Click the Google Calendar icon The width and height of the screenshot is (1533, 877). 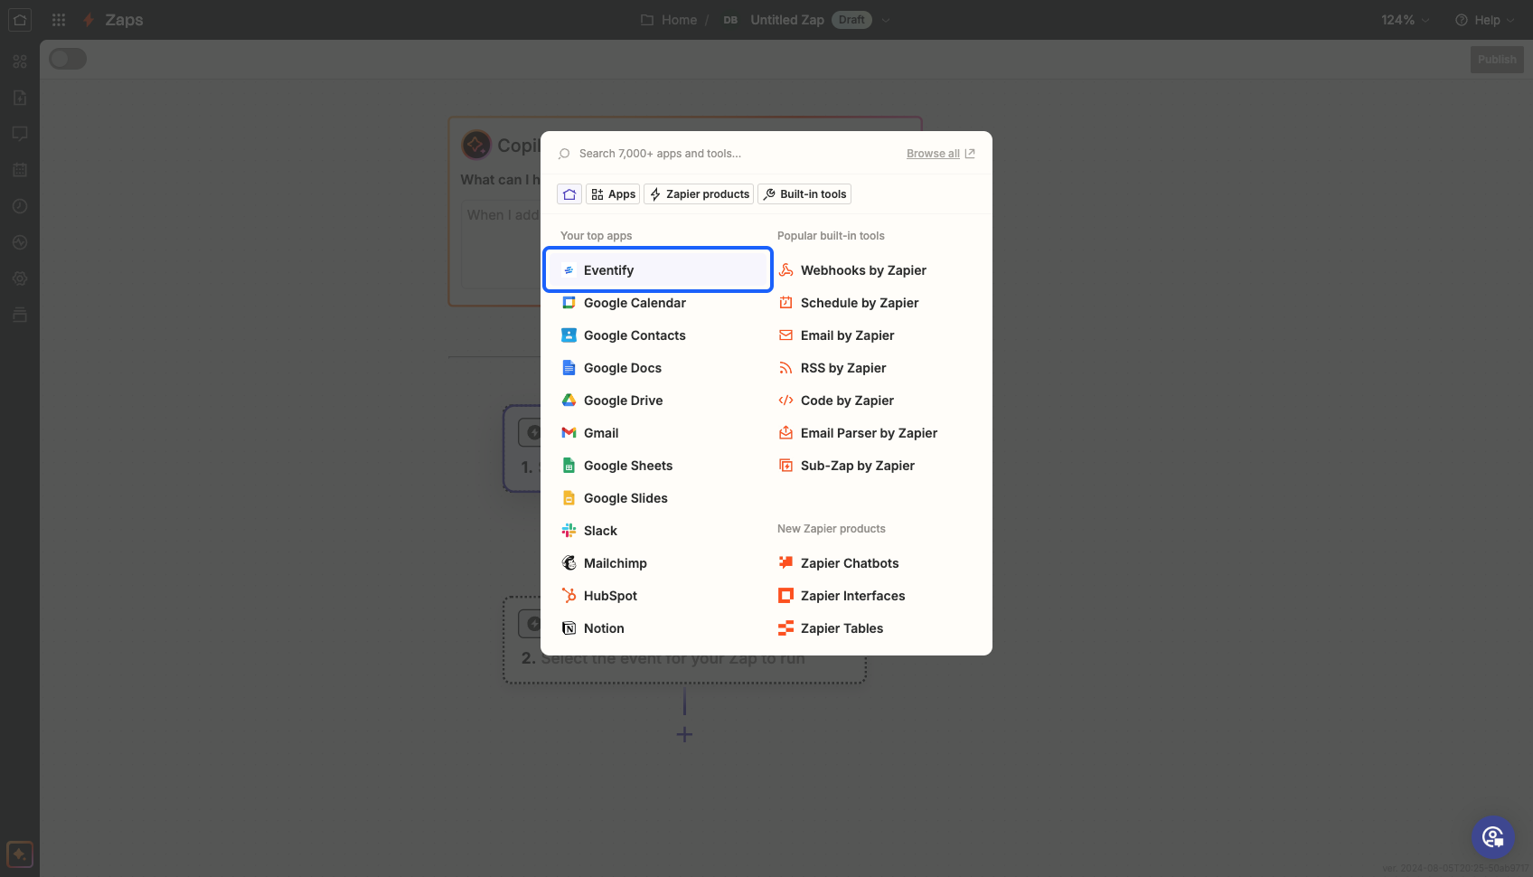(569, 303)
